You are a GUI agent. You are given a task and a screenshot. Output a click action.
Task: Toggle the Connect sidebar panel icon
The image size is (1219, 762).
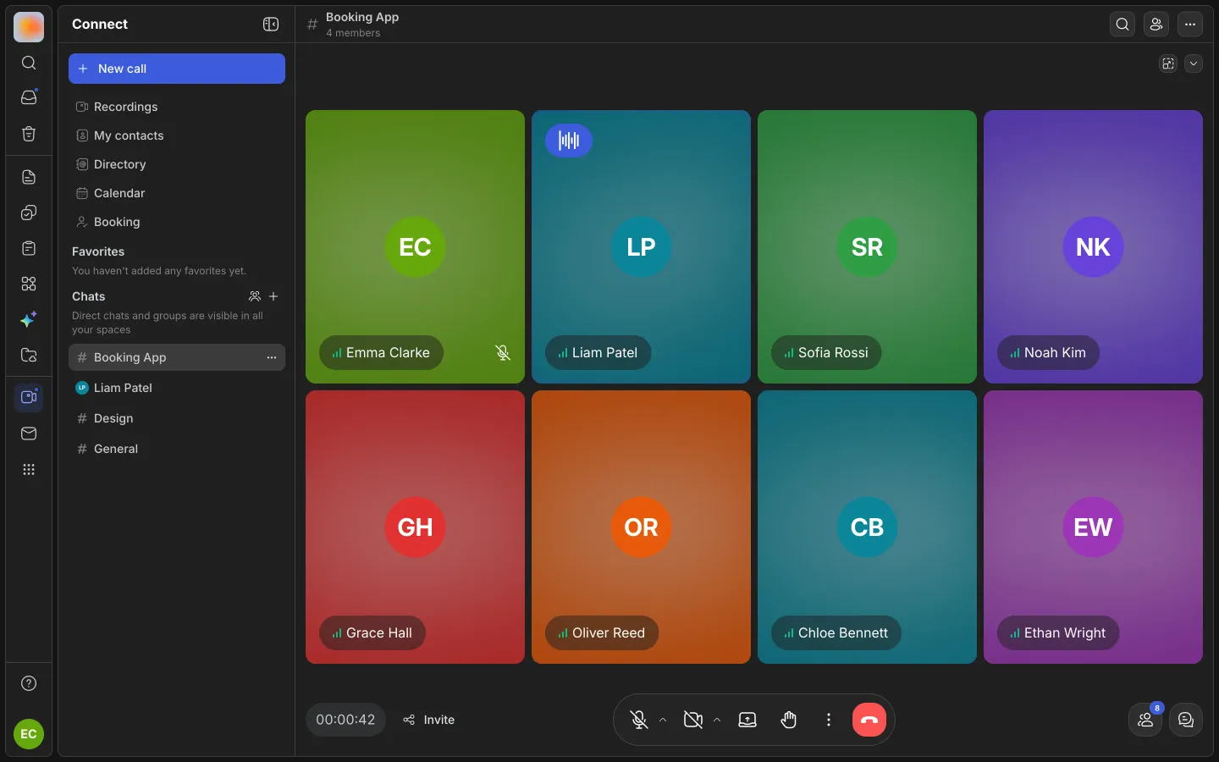[271, 25]
